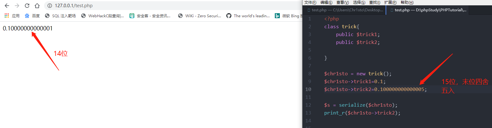Viewport: 492px width, 128px height.
Task: Reload the 127.0.0.1/test.php page
Action: click(27, 6)
